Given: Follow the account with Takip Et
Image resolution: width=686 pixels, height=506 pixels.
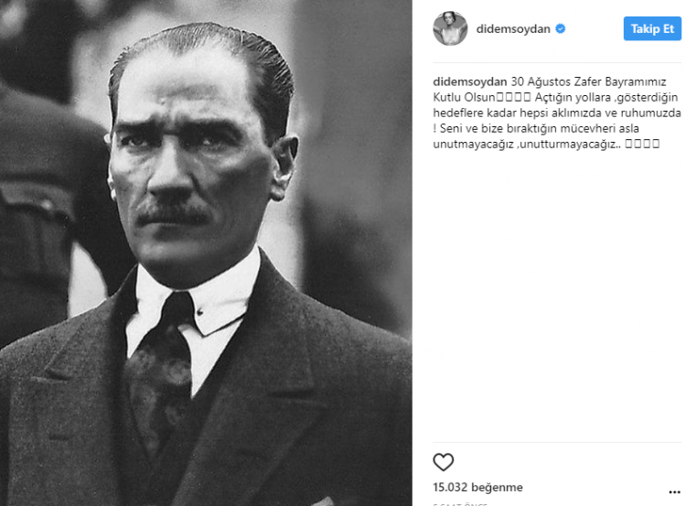Looking at the screenshot, I should point(652,29).
